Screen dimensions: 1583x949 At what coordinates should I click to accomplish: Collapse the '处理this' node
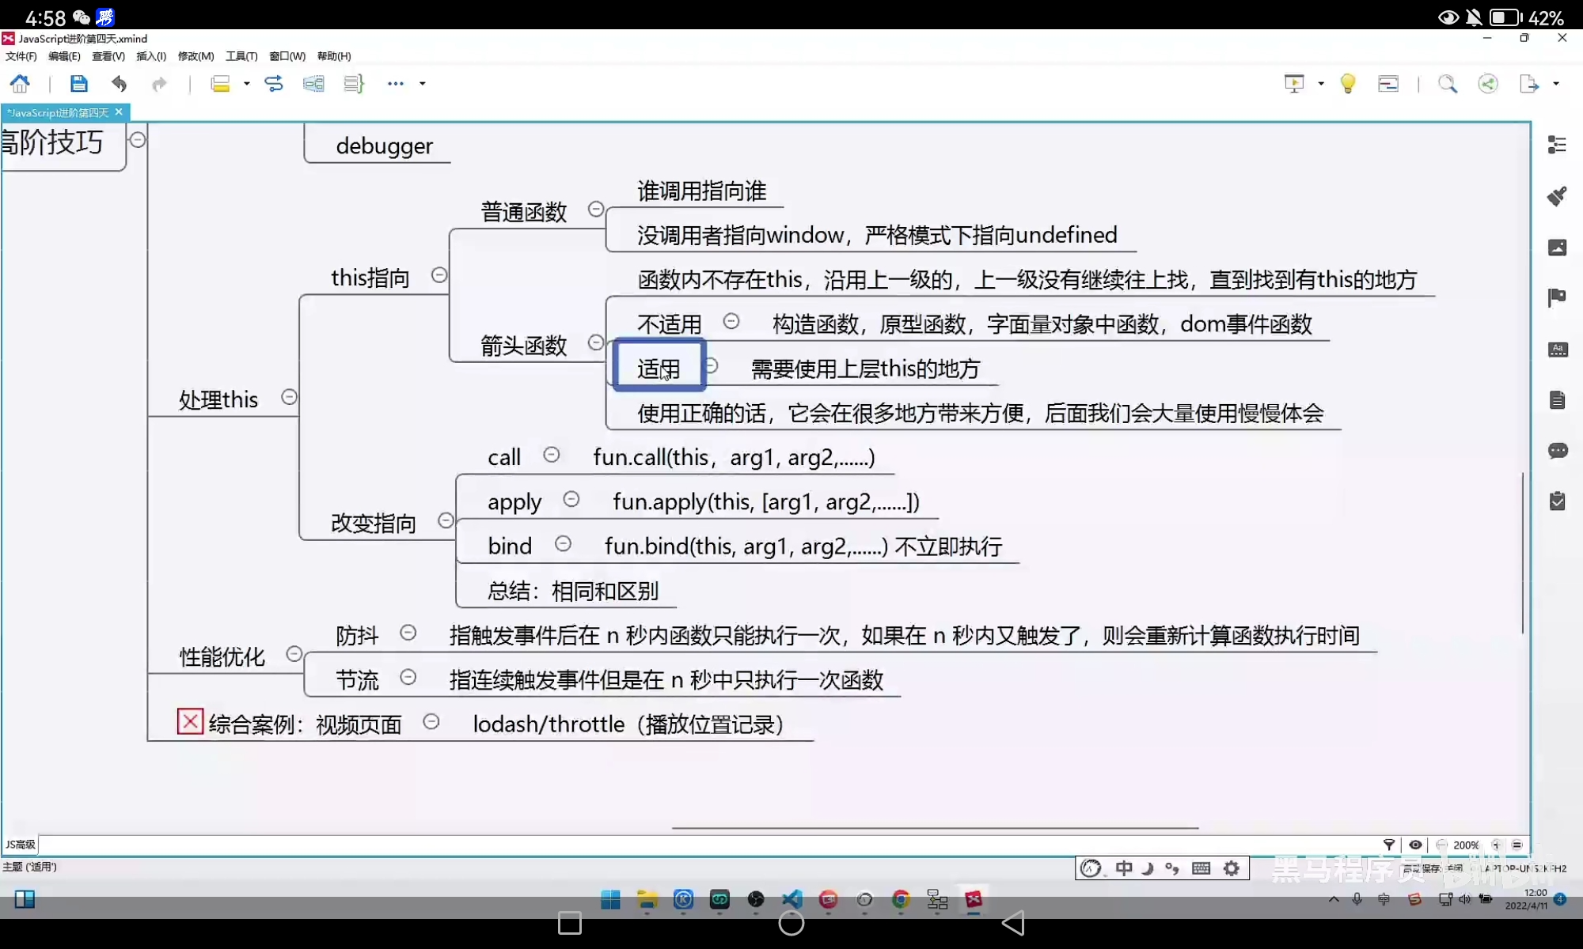pyautogui.click(x=290, y=397)
